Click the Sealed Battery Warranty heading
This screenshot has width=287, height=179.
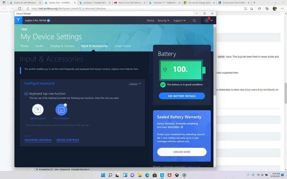179,117
